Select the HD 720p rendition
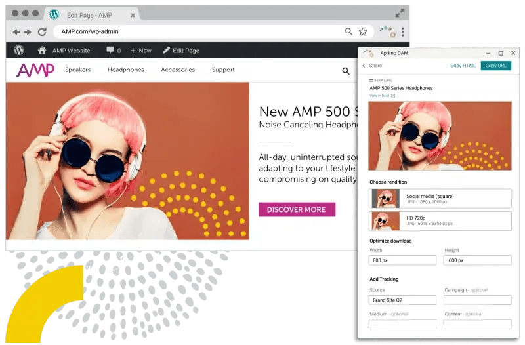 tap(440, 221)
